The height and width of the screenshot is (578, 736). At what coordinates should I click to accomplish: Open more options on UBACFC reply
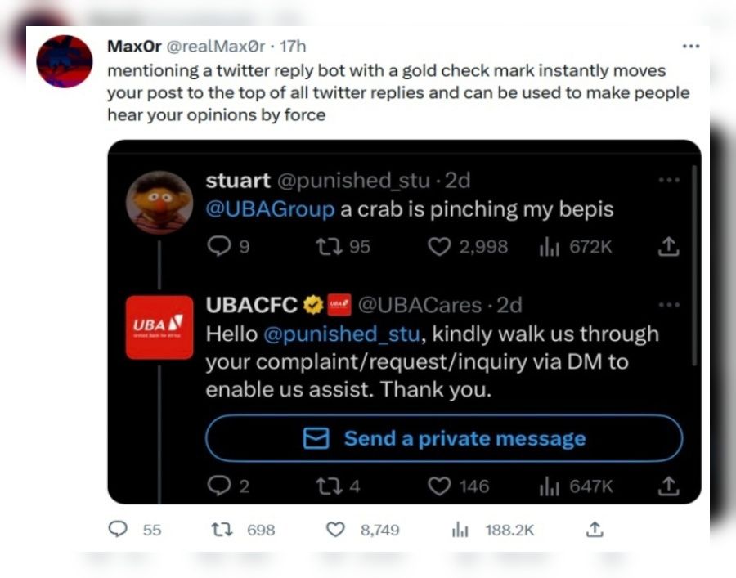click(x=669, y=305)
